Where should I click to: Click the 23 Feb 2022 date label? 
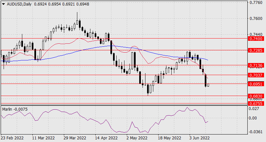(12, 138)
